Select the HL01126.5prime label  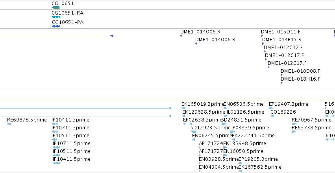point(244,112)
